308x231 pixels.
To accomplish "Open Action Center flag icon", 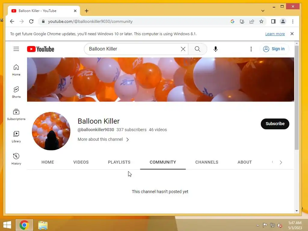I will [x=265, y=225].
